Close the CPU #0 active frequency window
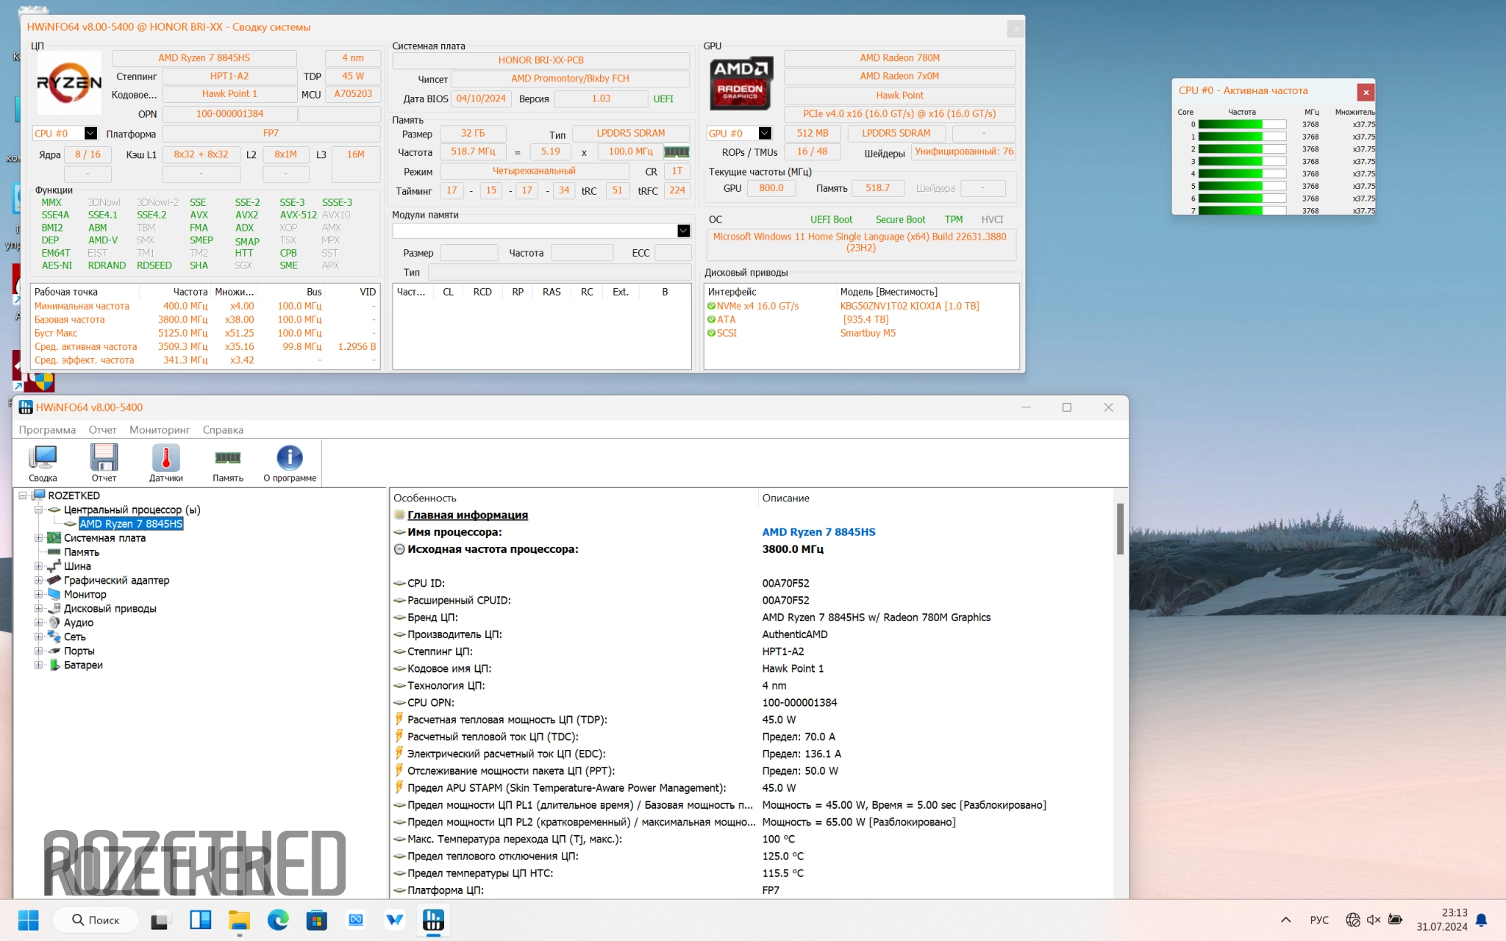This screenshot has height=941, width=1506. 1366,92
